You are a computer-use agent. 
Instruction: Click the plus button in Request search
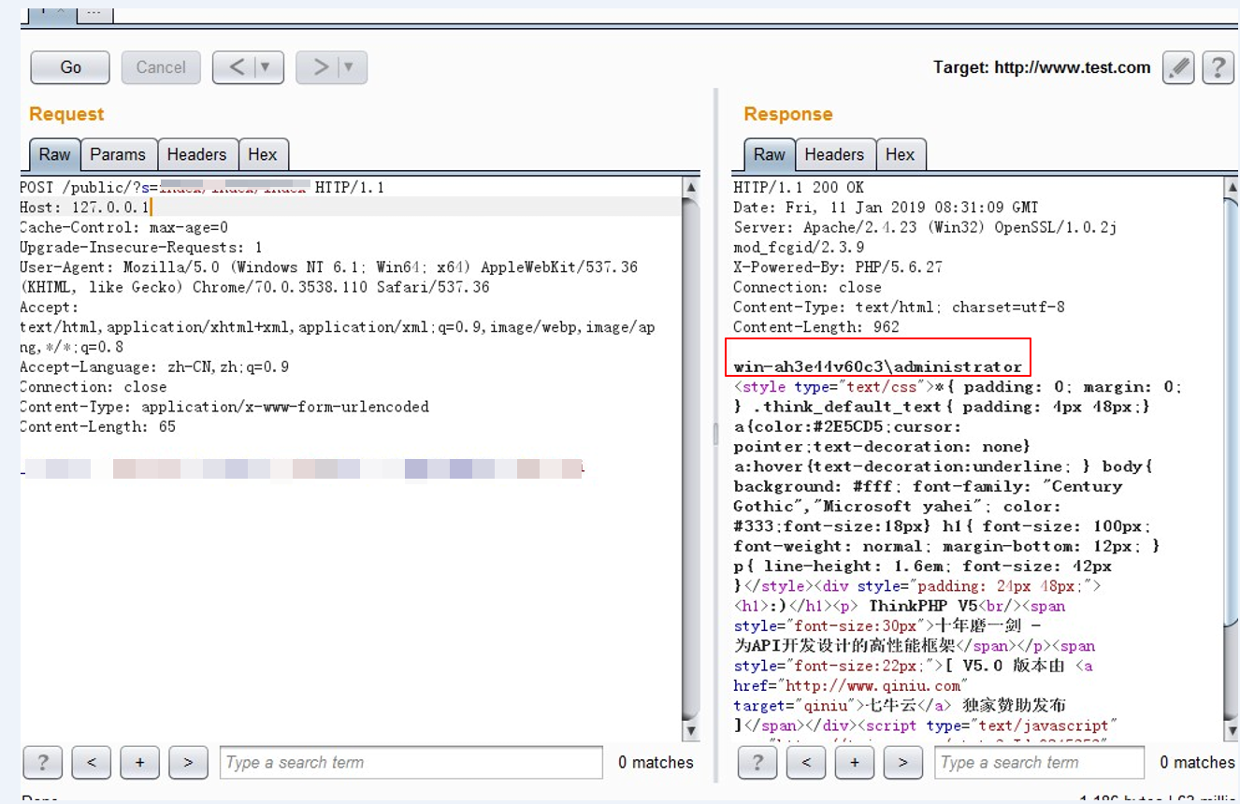139,763
